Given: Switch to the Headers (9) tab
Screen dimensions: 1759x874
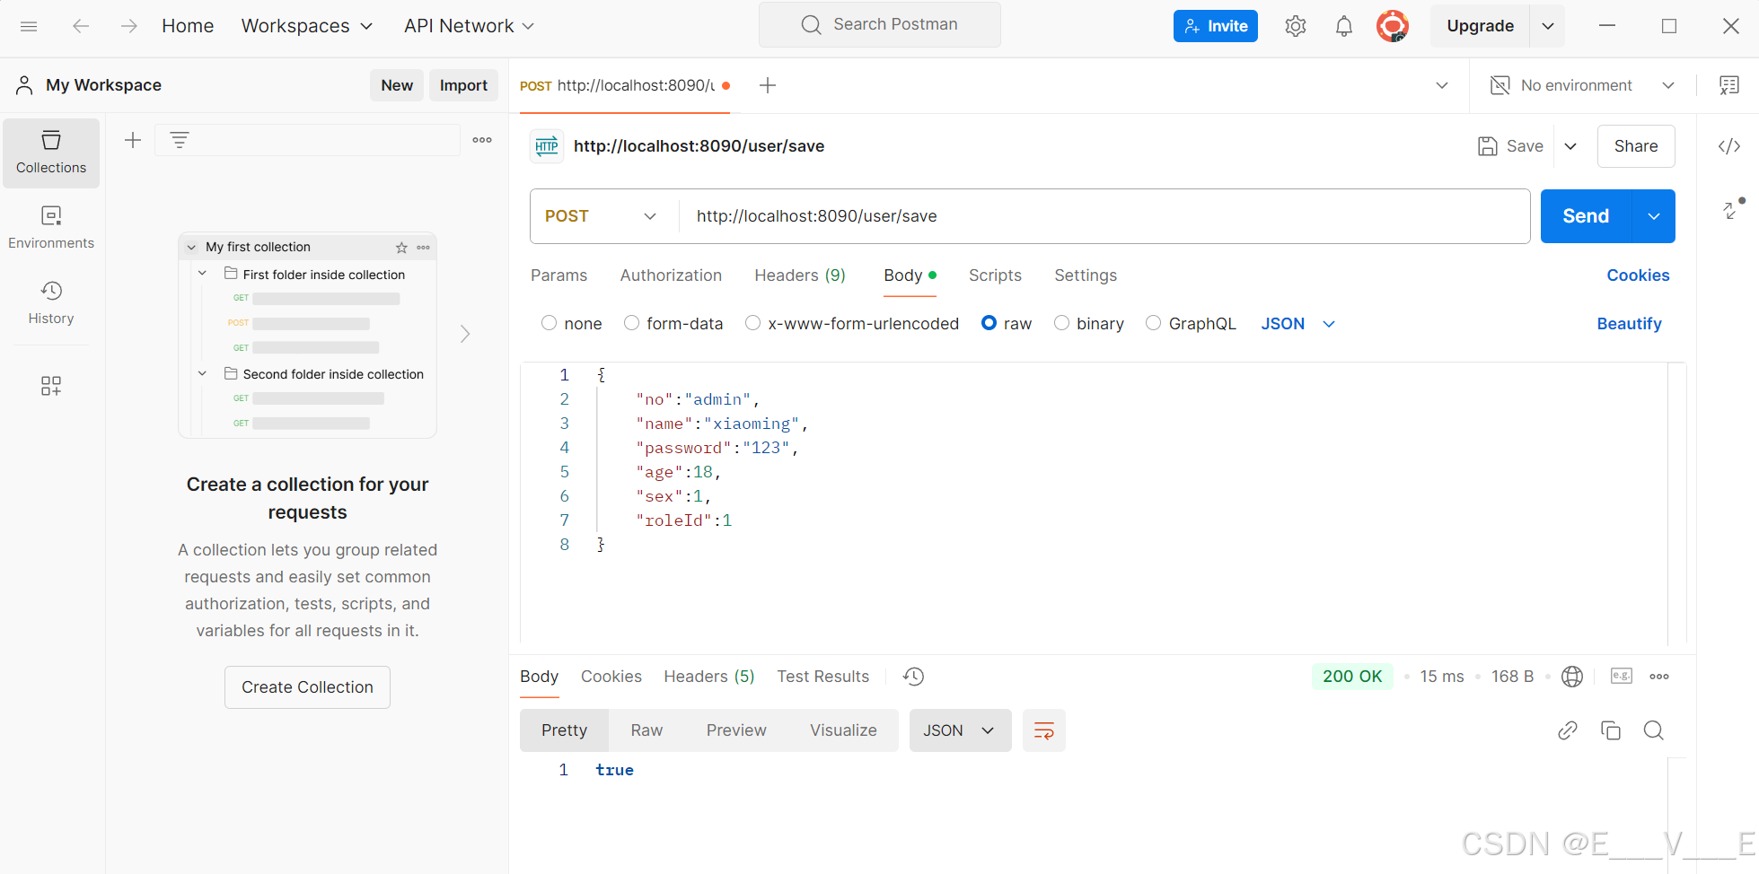Looking at the screenshot, I should point(800,275).
